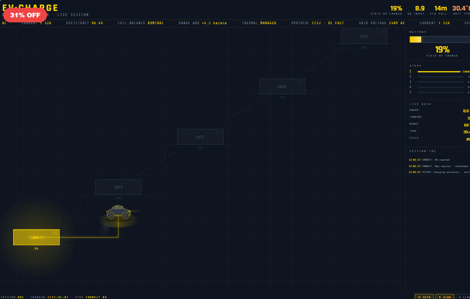Click the POWER row in Live Data
This screenshot has height=299, width=470.
pos(439,110)
